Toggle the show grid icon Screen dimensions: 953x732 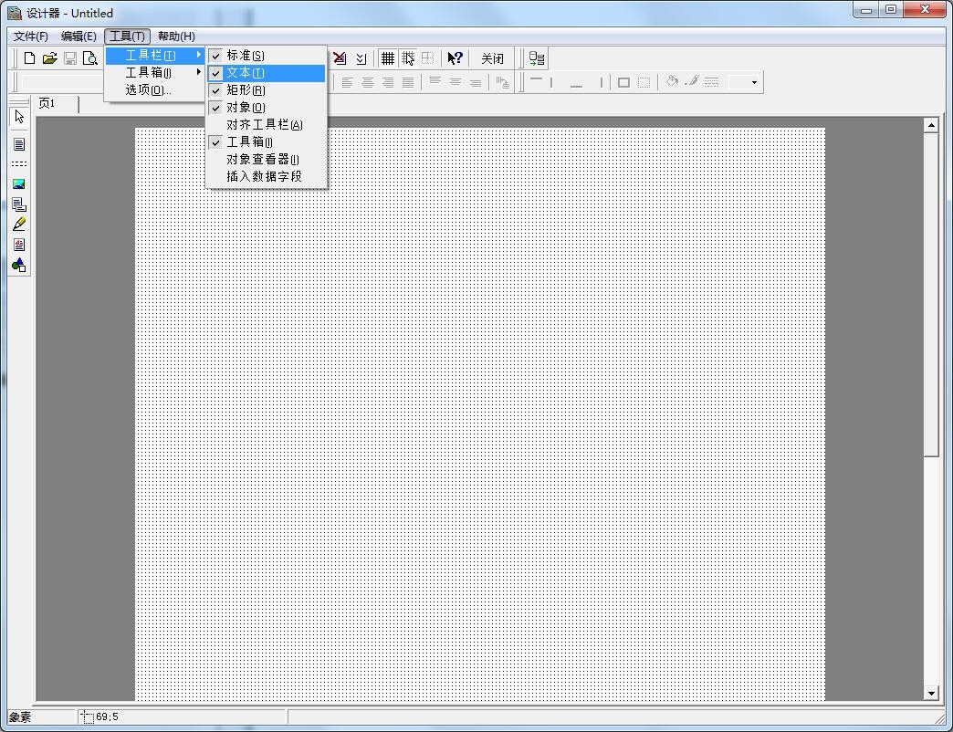click(387, 58)
